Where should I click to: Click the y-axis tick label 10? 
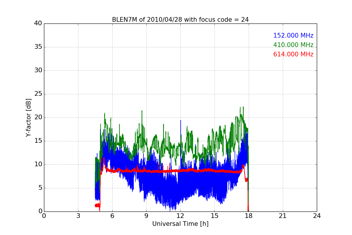tap(38, 164)
